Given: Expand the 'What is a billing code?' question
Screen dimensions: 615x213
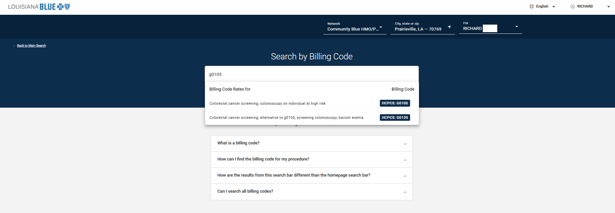Looking at the screenshot, I should pos(311,143).
